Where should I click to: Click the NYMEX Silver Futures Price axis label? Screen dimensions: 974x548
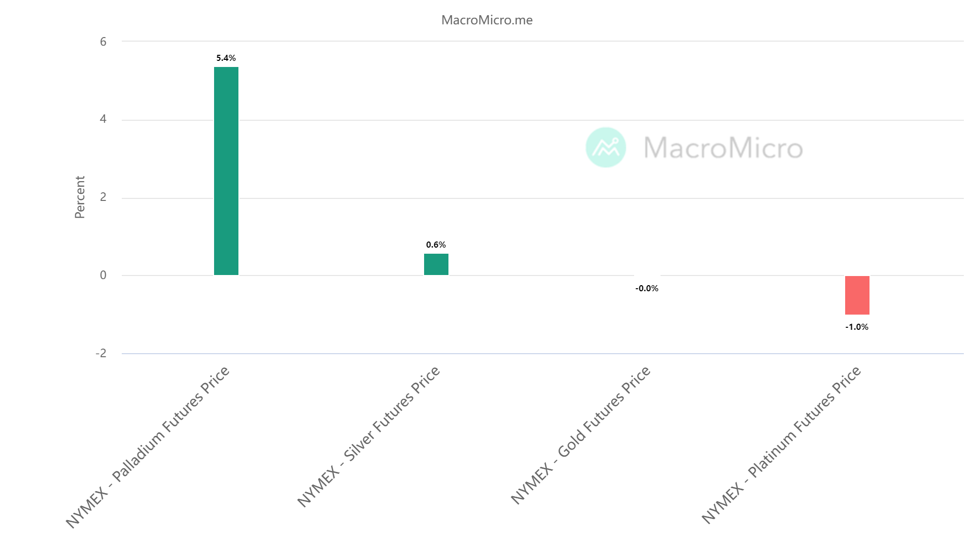pyautogui.click(x=369, y=436)
